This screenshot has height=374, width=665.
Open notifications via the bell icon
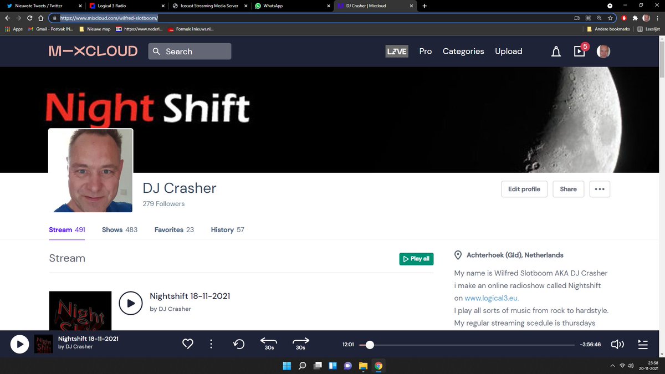556,51
